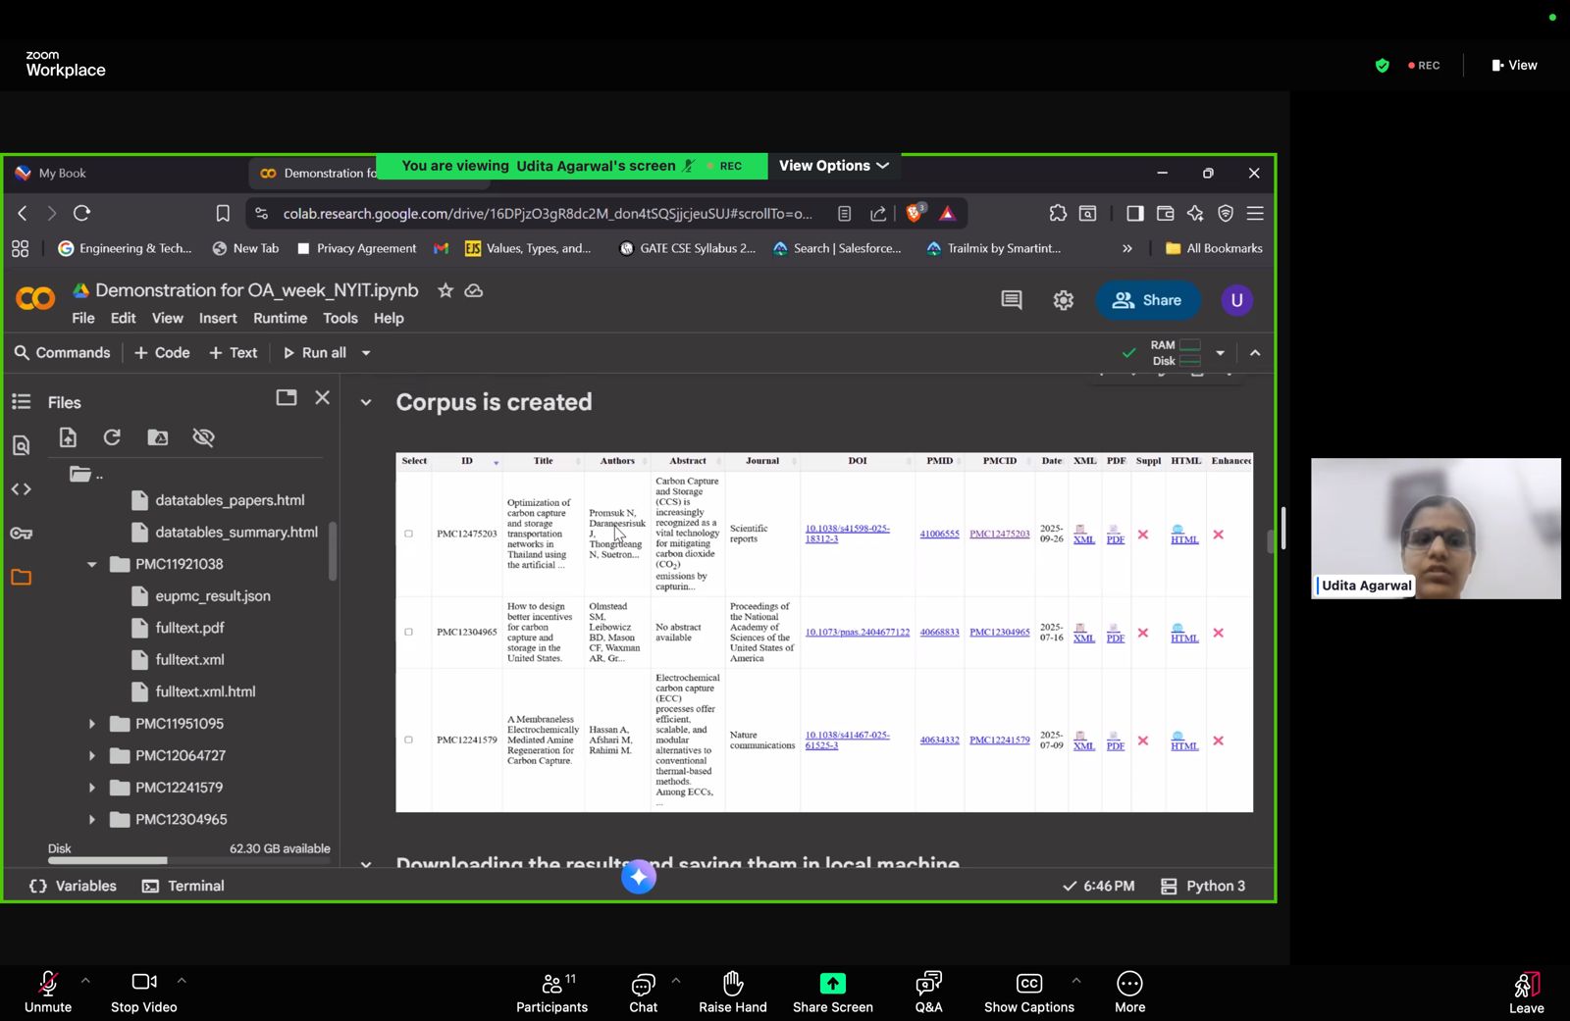
Task: Tick the checkbox for PMC12241579 row
Action: [x=408, y=740]
